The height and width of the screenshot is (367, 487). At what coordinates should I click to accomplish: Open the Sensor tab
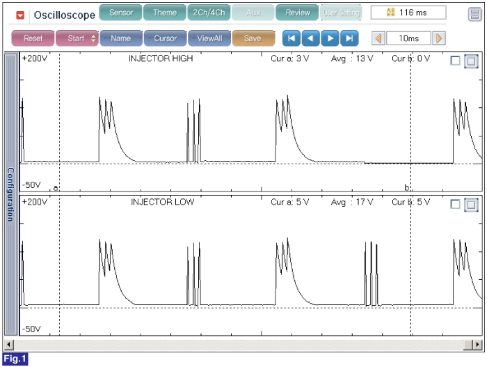coord(121,13)
